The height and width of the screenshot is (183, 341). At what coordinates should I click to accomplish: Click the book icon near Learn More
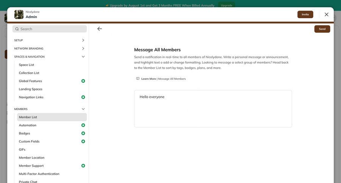tap(138, 79)
